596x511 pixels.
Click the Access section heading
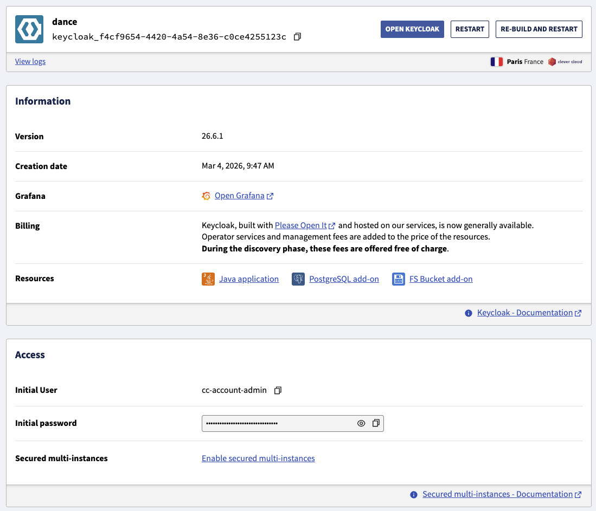pyautogui.click(x=30, y=355)
